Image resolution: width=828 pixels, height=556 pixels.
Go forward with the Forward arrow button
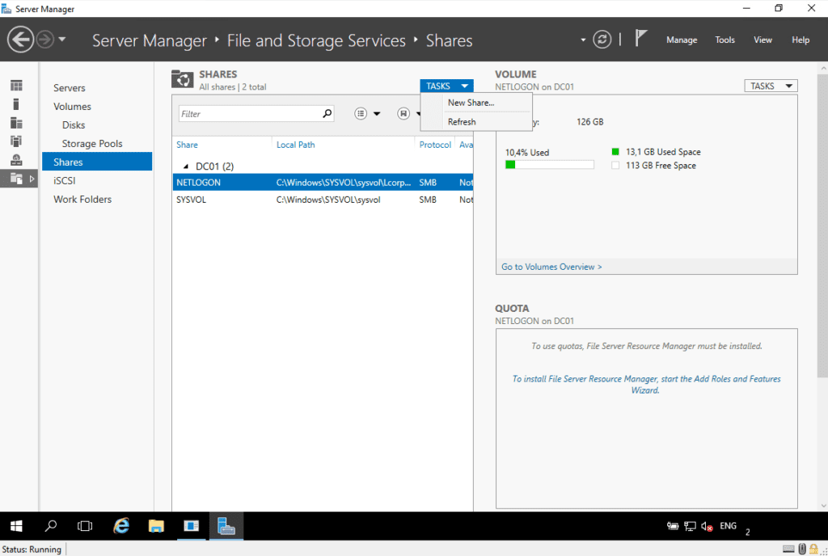(45, 40)
